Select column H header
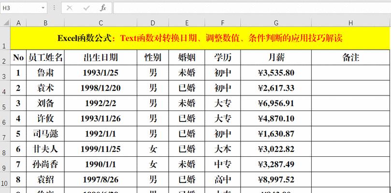This screenshot has width=391, height=193. point(350,23)
